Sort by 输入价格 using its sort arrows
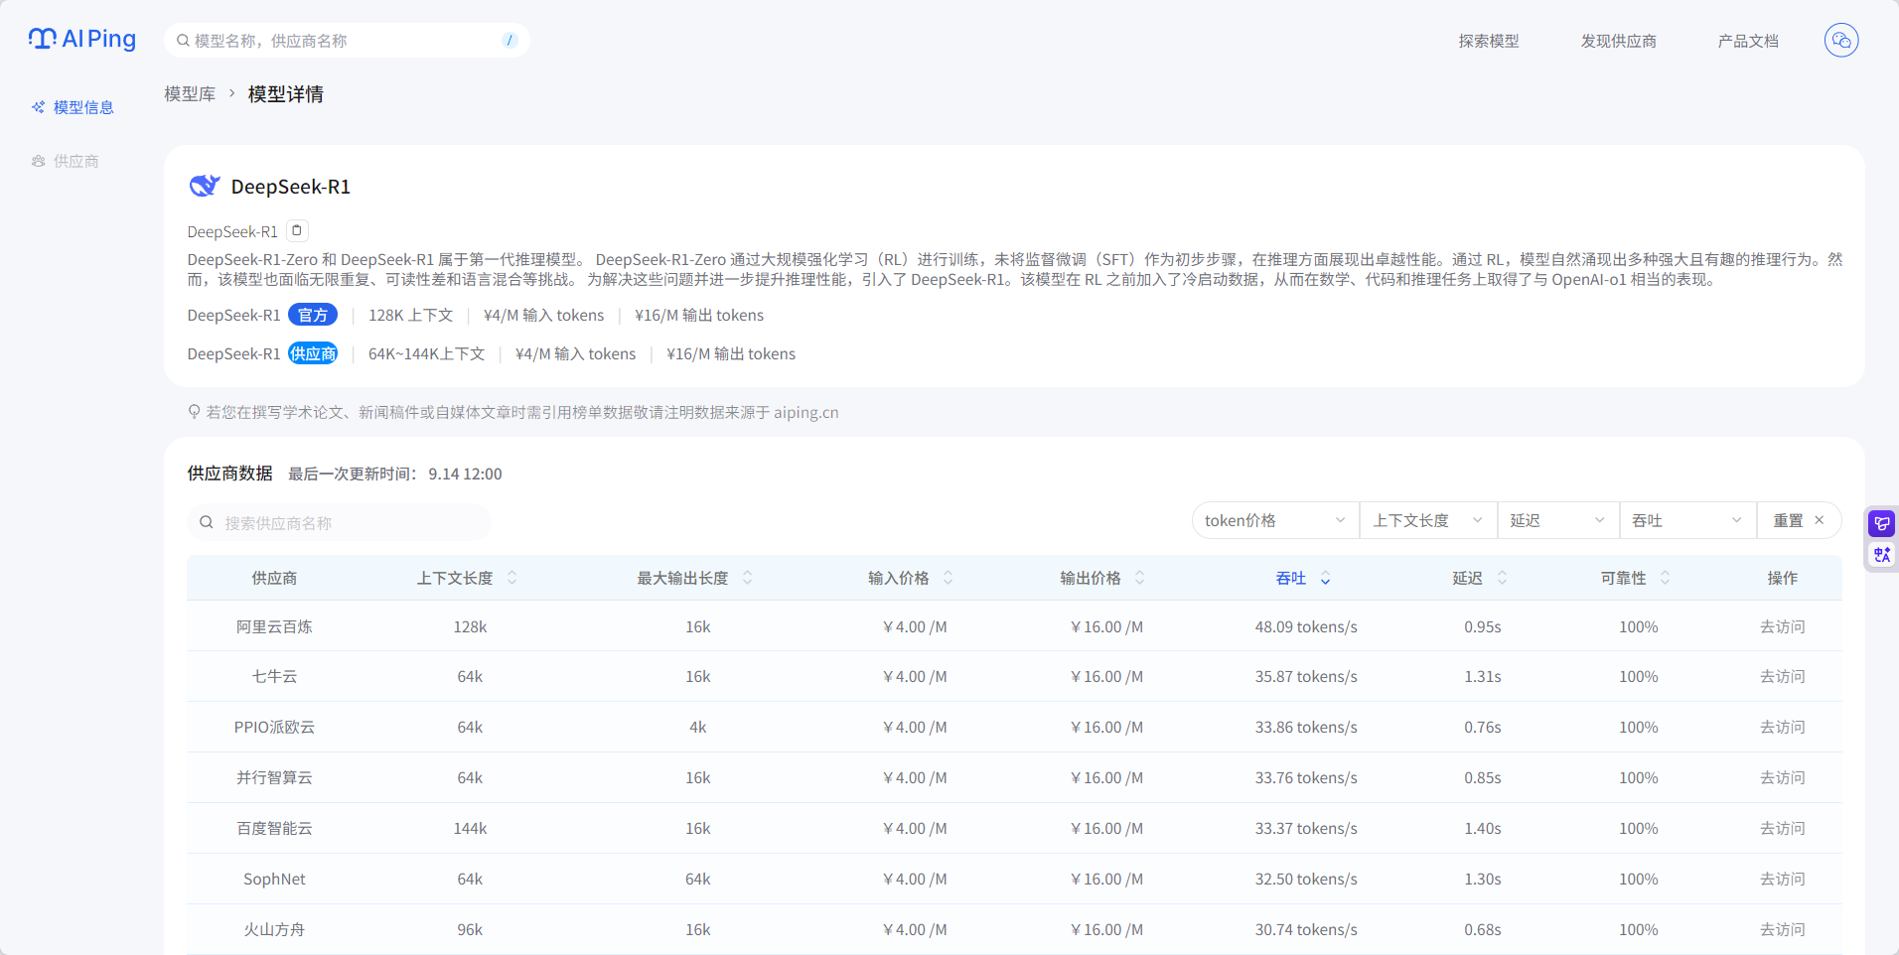The image size is (1899, 955). 949,578
